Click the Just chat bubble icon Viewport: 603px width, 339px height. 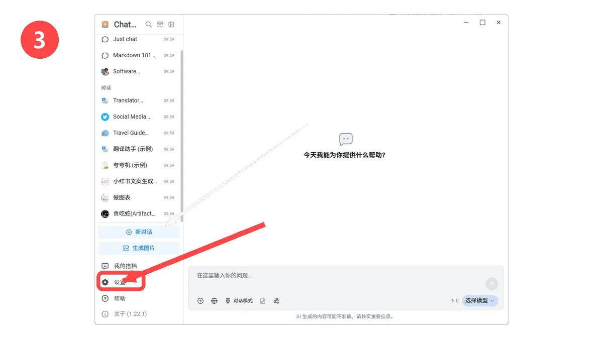105,39
